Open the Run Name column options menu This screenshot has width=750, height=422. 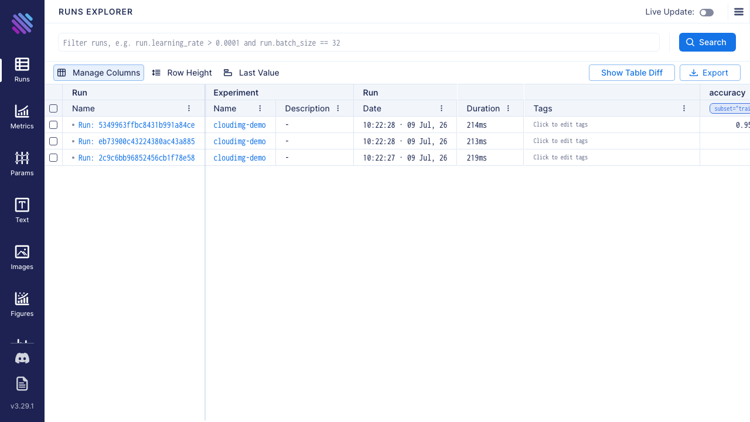coord(189,108)
